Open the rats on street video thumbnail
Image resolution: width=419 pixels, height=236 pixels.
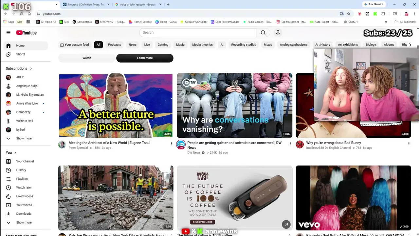click(116, 198)
